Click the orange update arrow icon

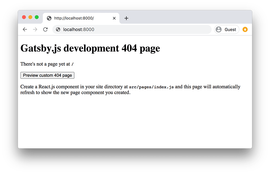click(x=245, y=30)
